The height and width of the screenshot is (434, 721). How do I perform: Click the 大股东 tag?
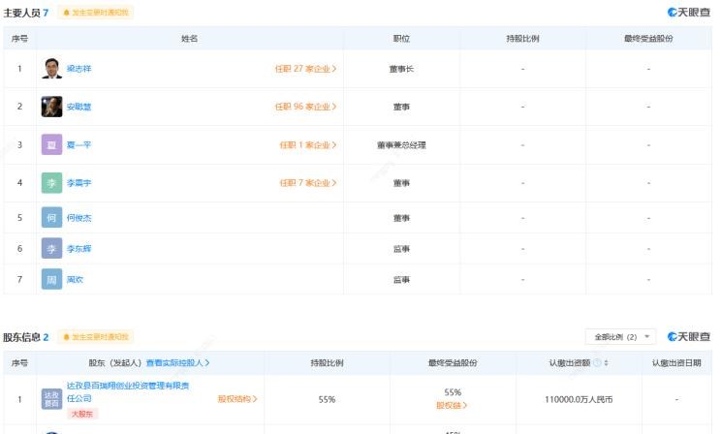coord(82,414)
